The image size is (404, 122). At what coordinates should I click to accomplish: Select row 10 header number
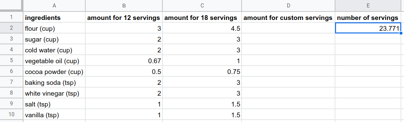[11, 115]
